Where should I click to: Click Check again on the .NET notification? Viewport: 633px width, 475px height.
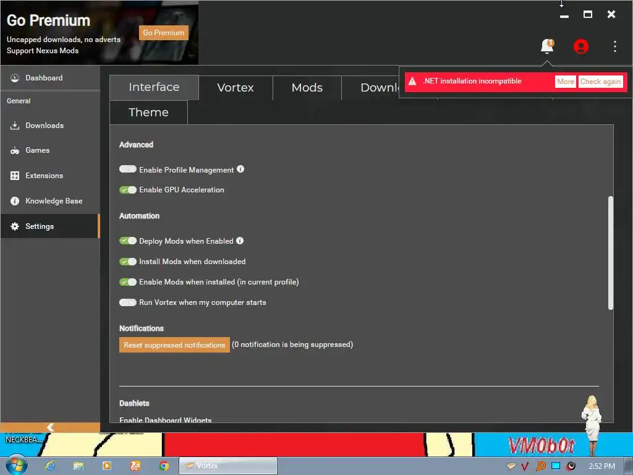tap(600, 82)
